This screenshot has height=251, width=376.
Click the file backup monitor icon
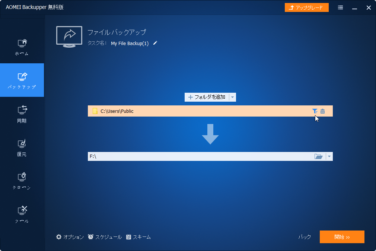click(69, 37)
